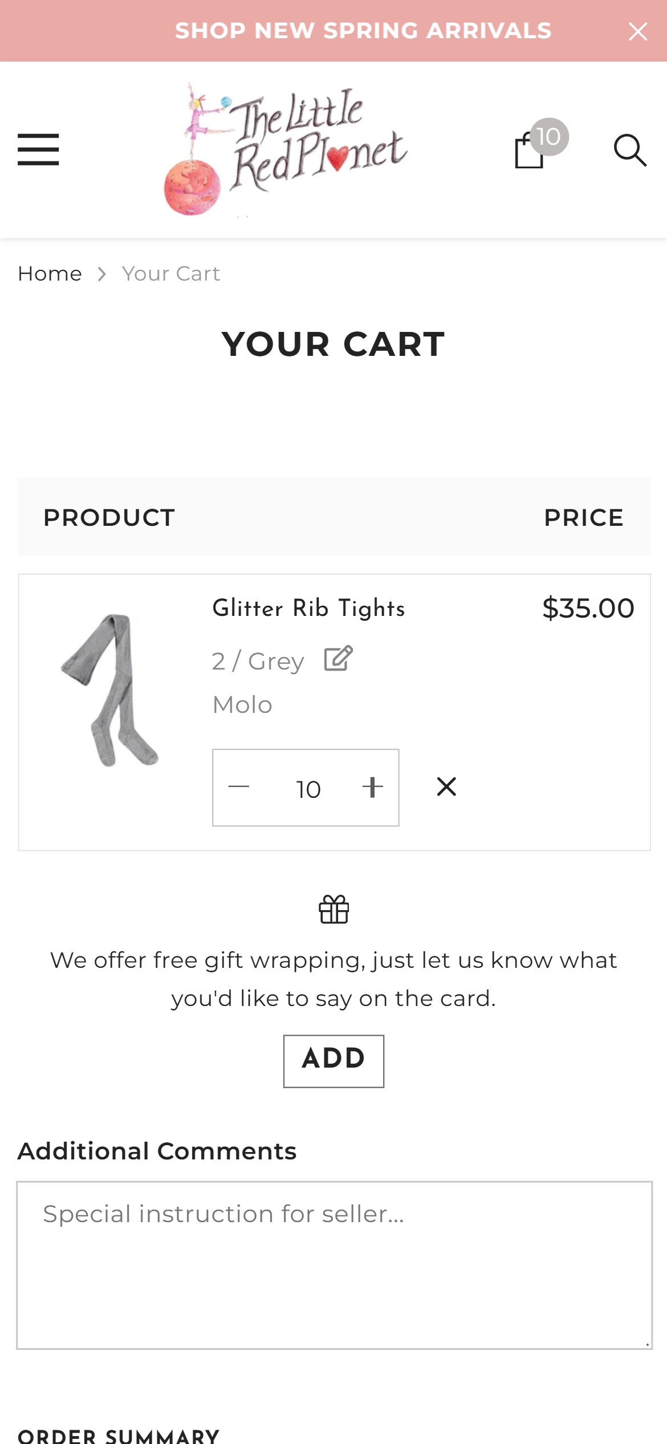Decrease the tights quantity with minus
Image resolution: width=667 pixels, height=1444 pixels.
pyautogui.click(x=239, y=787)
